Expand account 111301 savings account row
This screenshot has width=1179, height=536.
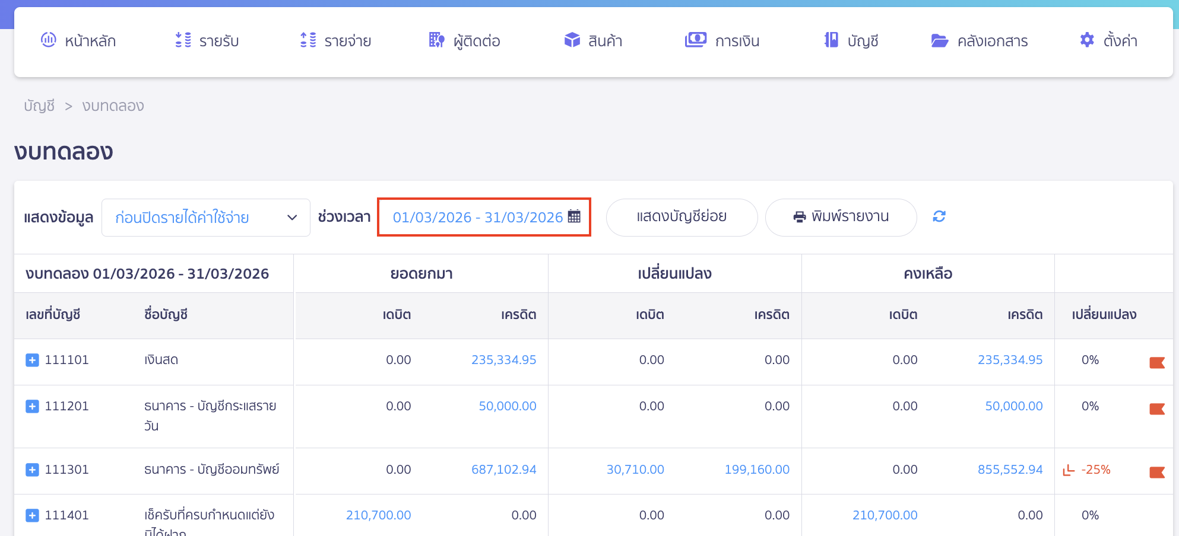click(x=33, y=470)
